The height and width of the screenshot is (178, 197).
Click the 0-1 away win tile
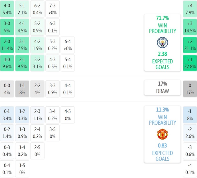point(7,114)
